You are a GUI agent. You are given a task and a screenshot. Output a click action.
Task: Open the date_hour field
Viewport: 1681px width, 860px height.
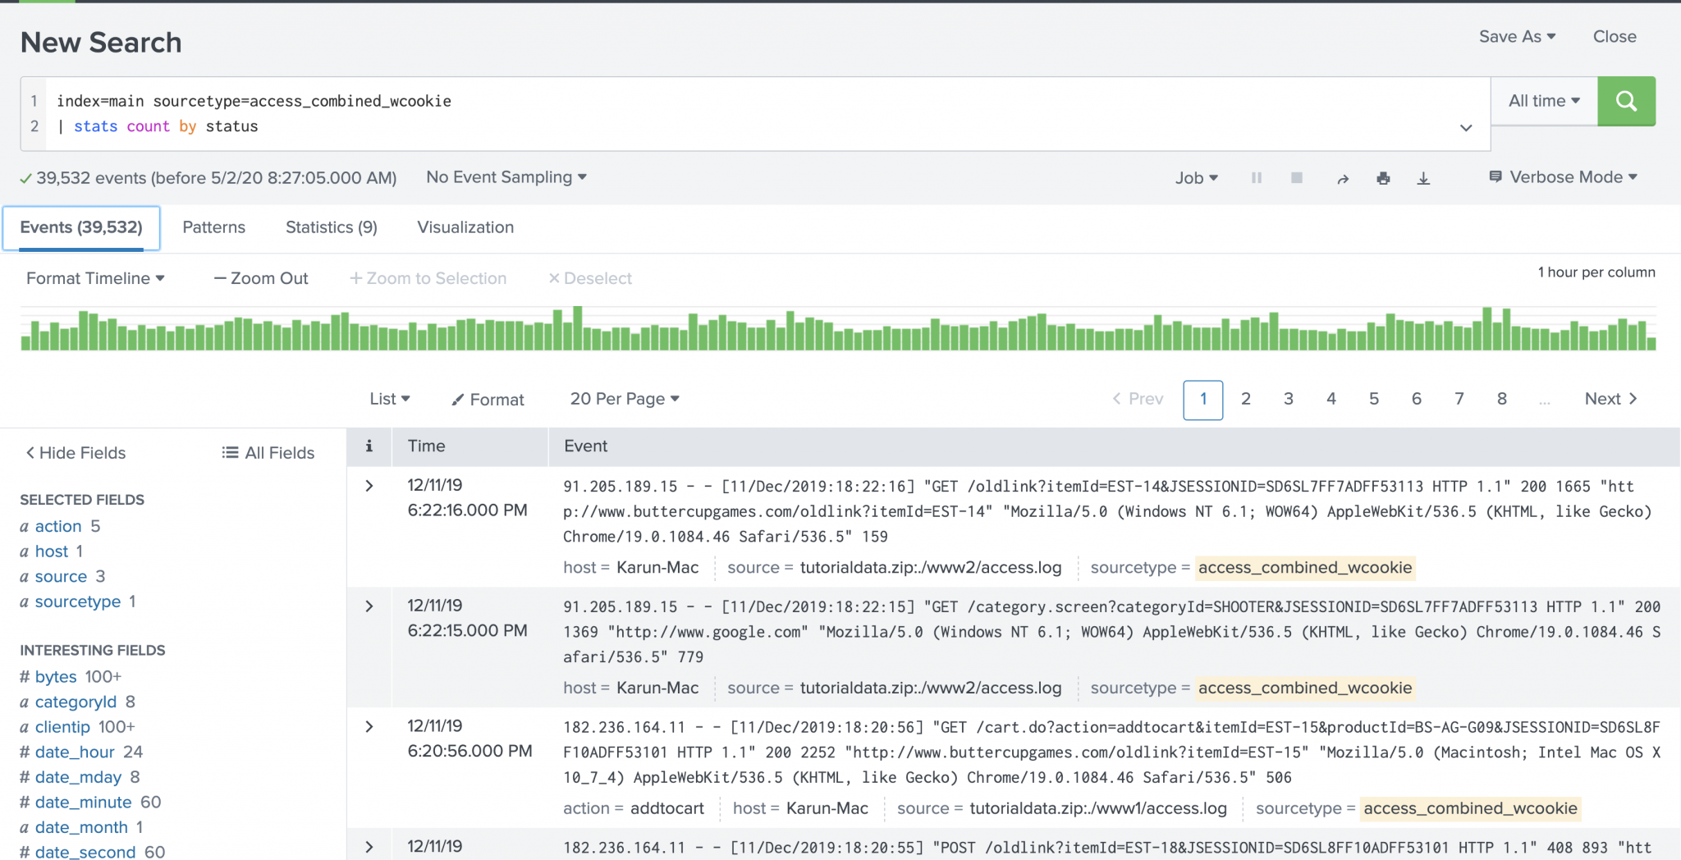75,752
